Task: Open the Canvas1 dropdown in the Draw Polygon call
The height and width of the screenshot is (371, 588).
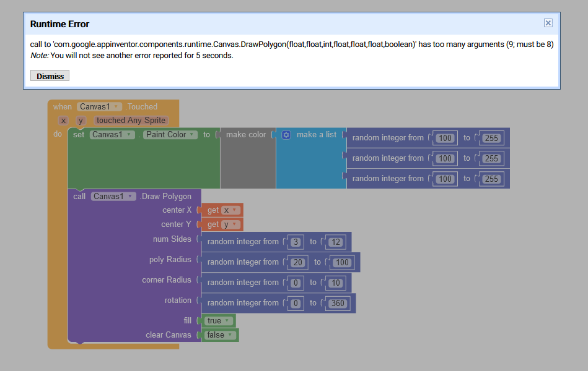Action: [113, 197]
